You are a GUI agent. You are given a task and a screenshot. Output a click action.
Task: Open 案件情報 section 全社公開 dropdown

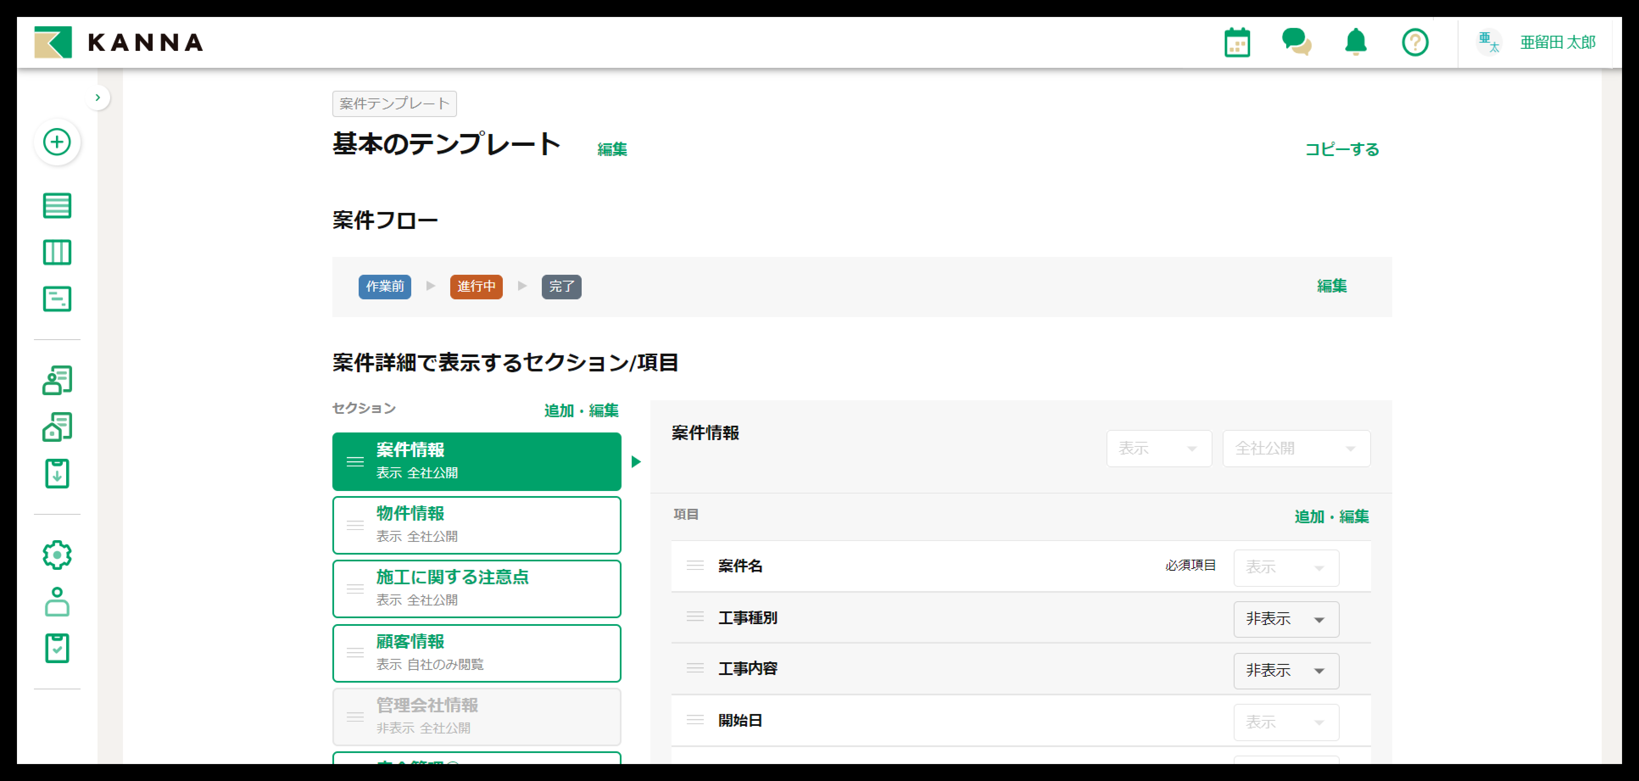click(x=1296, y=449)
